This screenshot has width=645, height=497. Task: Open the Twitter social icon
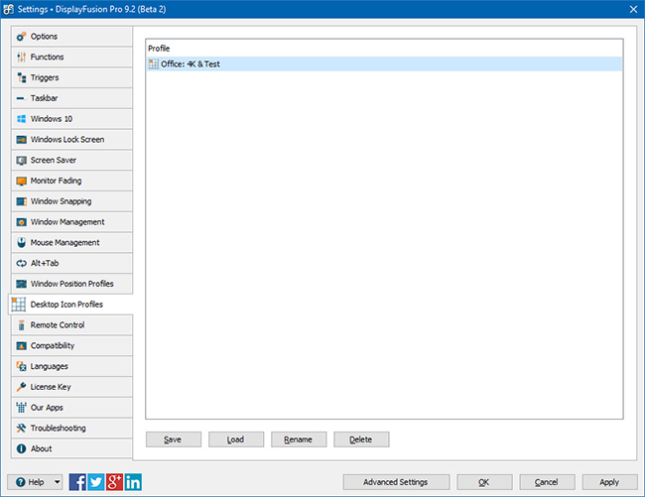[x=96, y=482]
